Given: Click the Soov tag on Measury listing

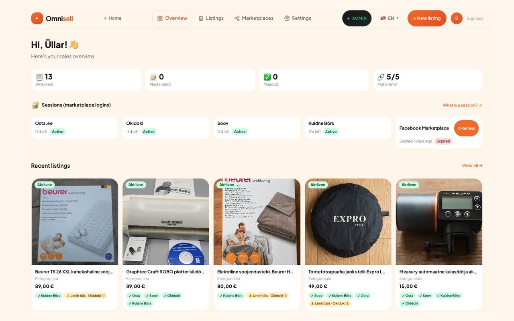Looking at the screenshot, I should tap(425, 296).
